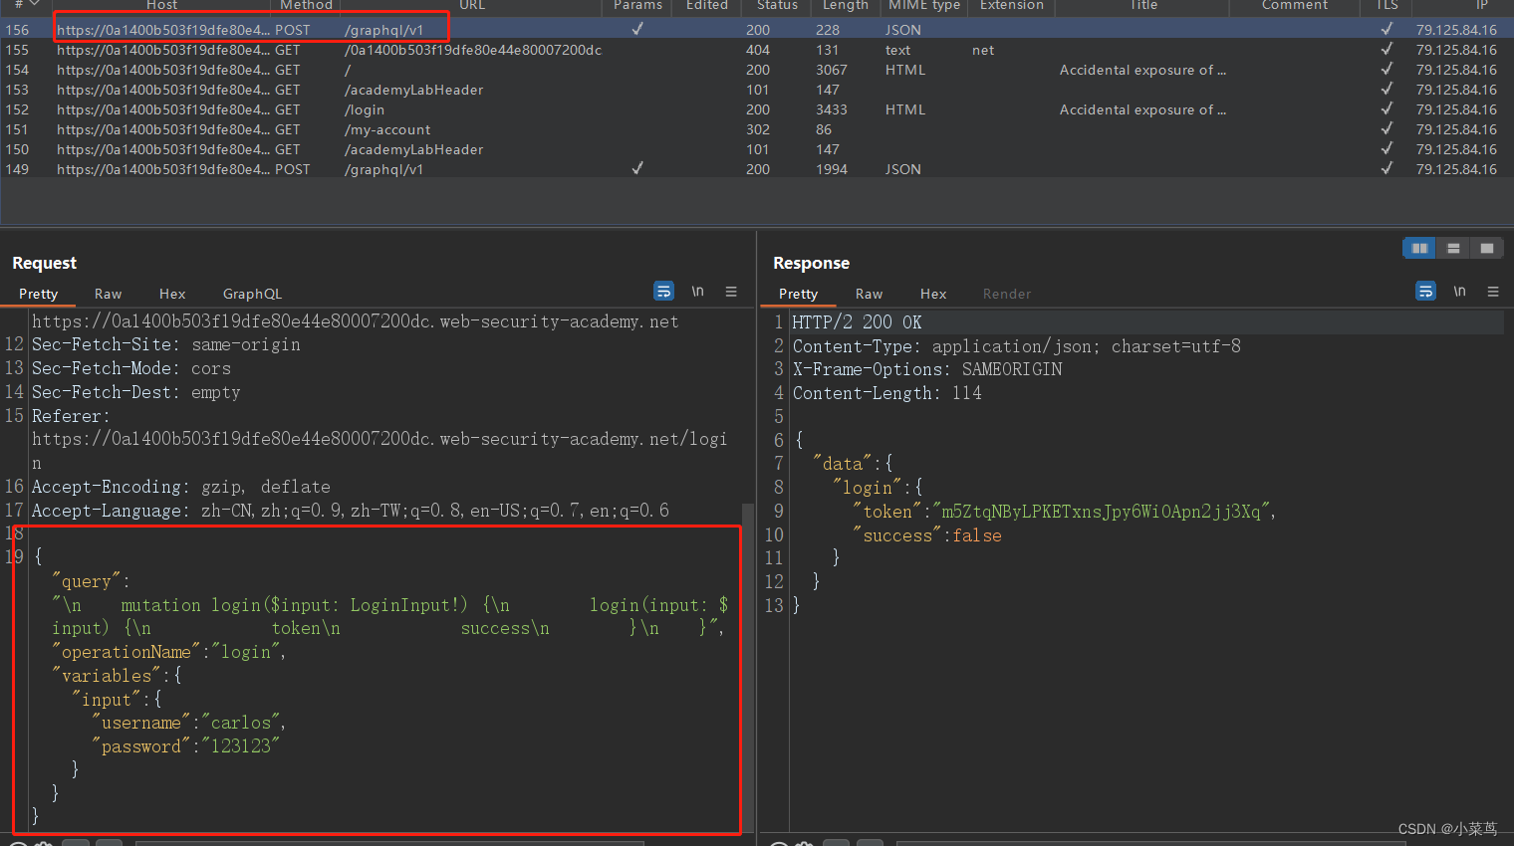This screenshot has height=846, width=1514.
Task: Open the Request panel hamburger options menu
Action: (x=731, y=292)
